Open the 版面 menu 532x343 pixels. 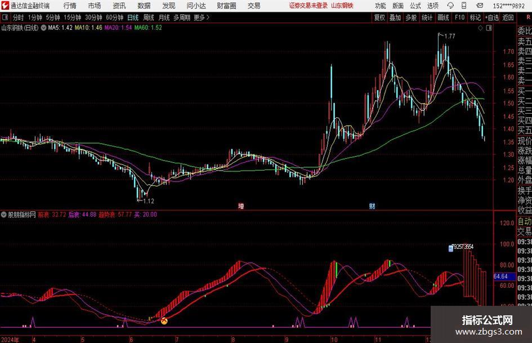(397, 6)
